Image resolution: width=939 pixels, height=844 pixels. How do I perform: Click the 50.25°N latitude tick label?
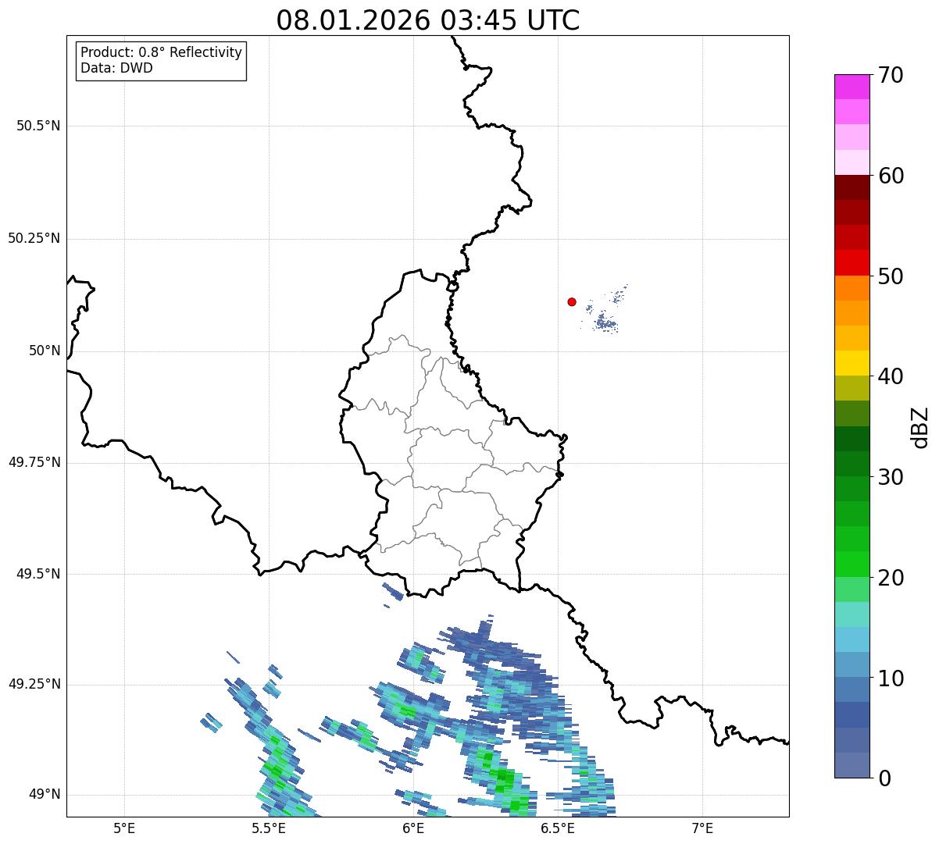(x=34, y=238)
